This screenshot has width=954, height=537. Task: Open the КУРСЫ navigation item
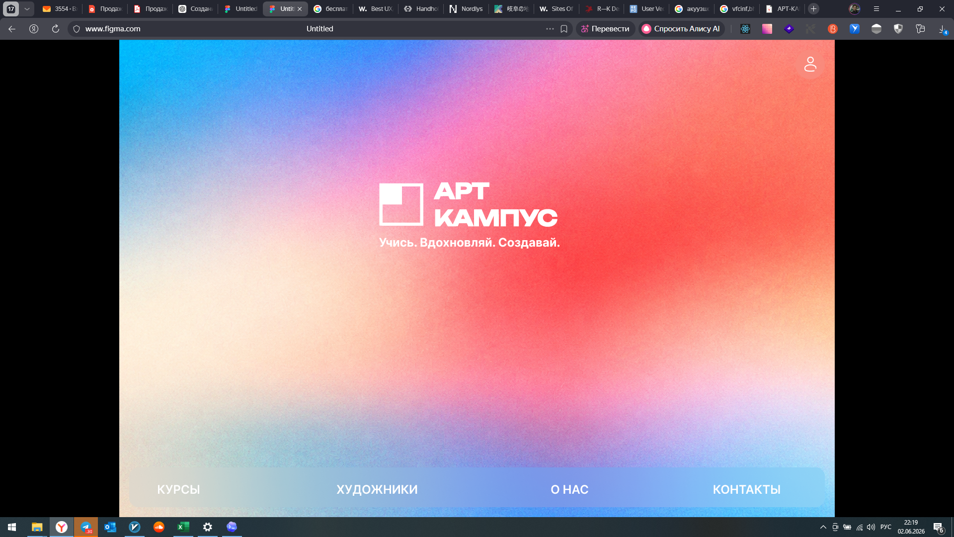(x=178, y=489)
